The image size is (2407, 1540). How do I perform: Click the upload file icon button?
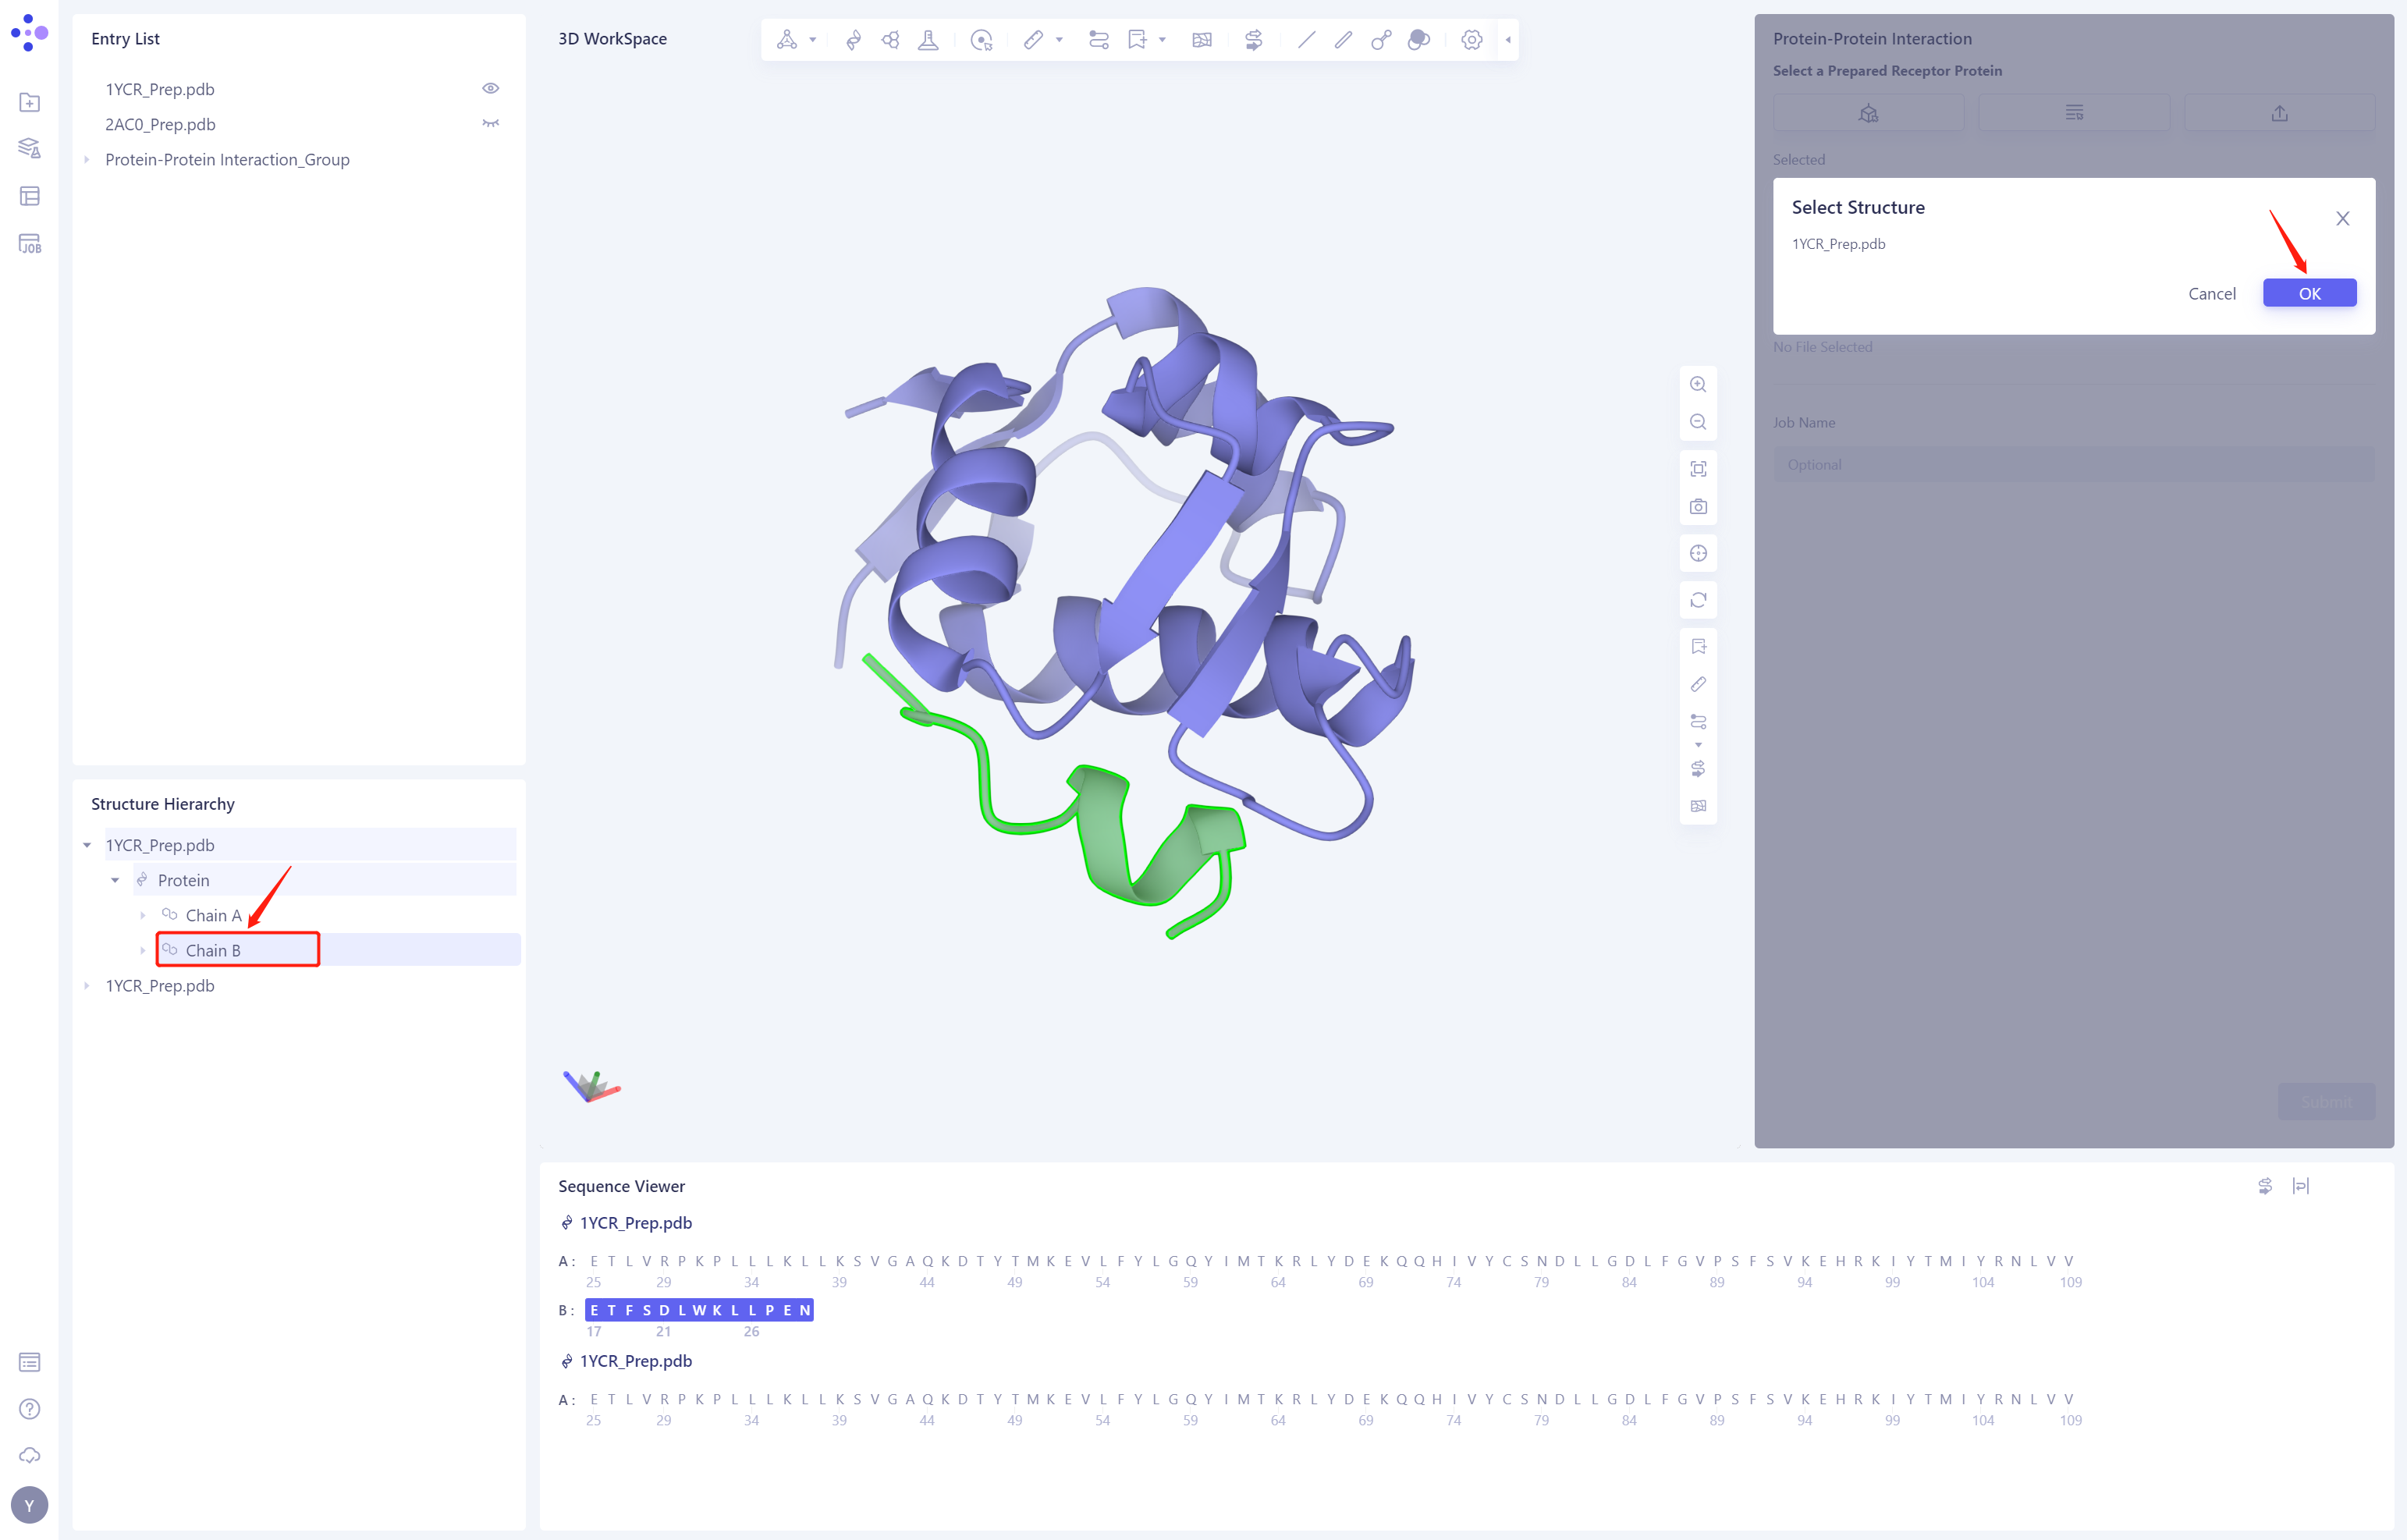(2279, 113)
